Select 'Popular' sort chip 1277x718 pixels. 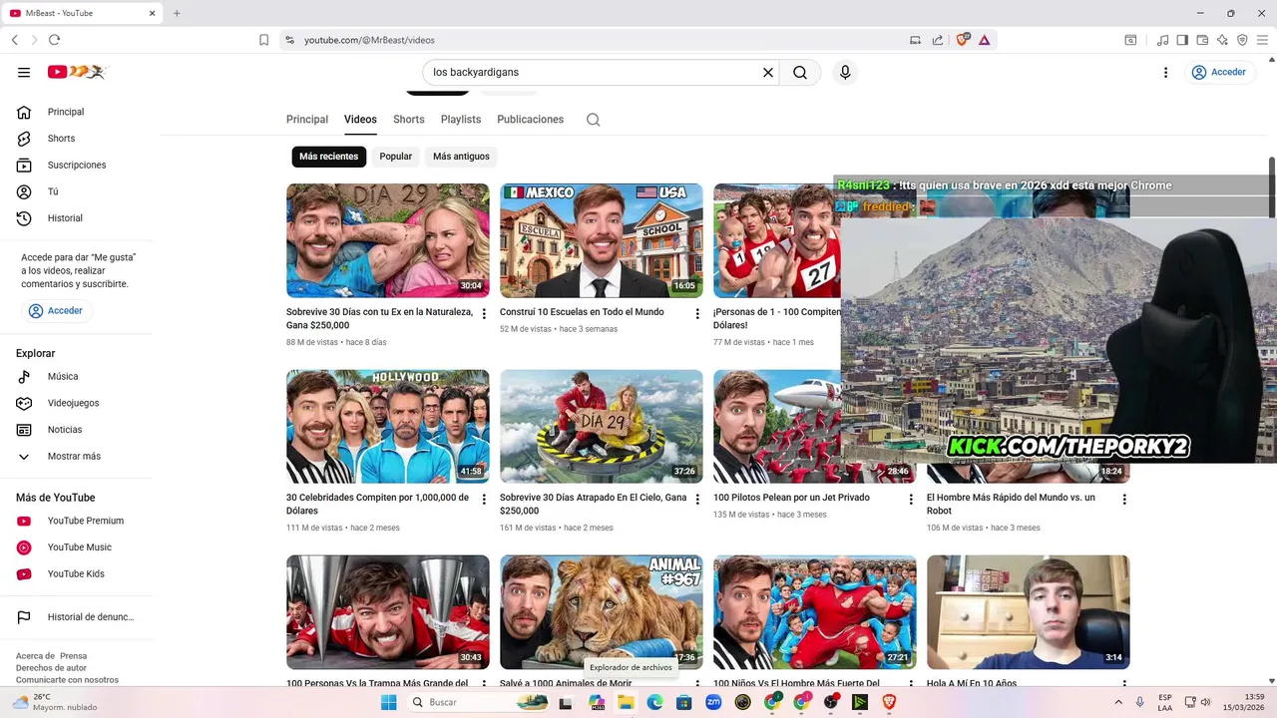click(395, 157)
